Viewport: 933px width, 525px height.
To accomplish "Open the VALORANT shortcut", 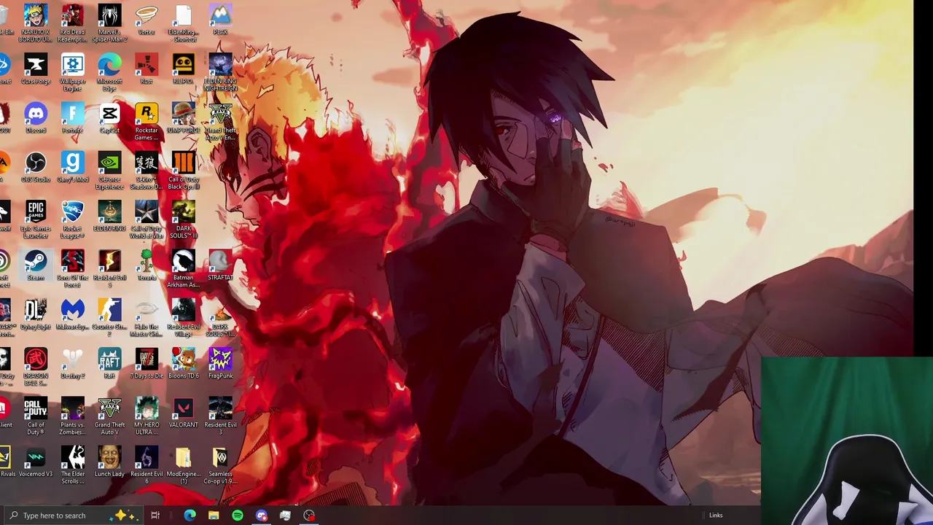I will (x=183, y=412).
